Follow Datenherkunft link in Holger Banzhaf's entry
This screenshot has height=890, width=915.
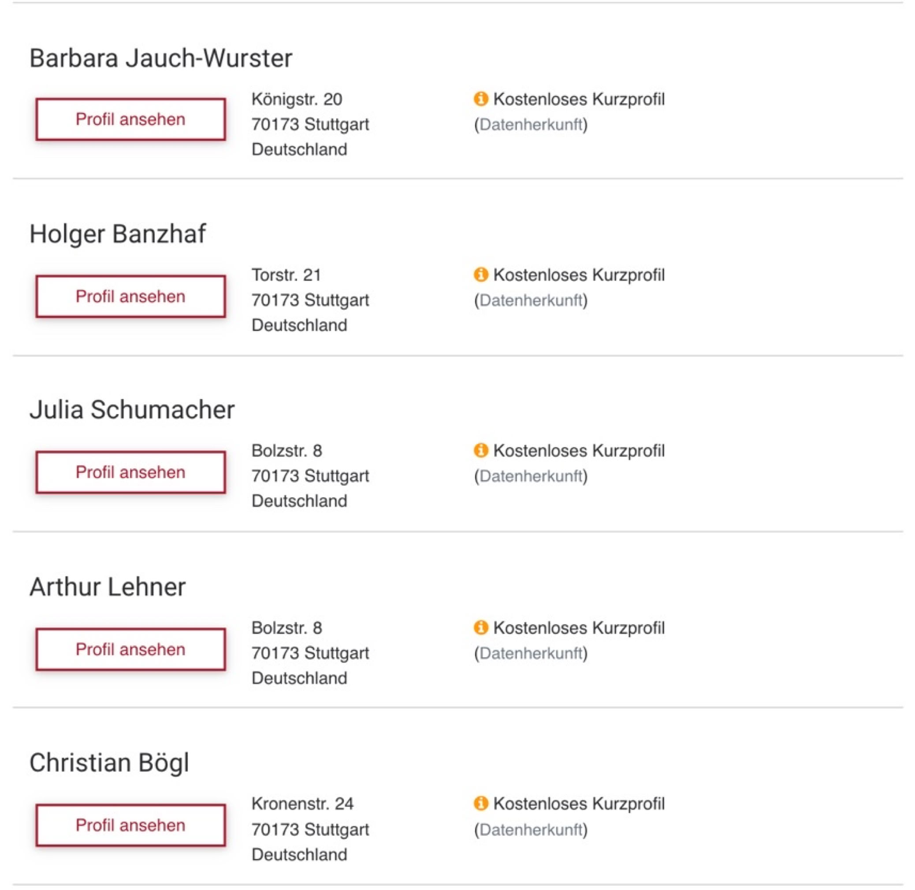pos(531,300)
